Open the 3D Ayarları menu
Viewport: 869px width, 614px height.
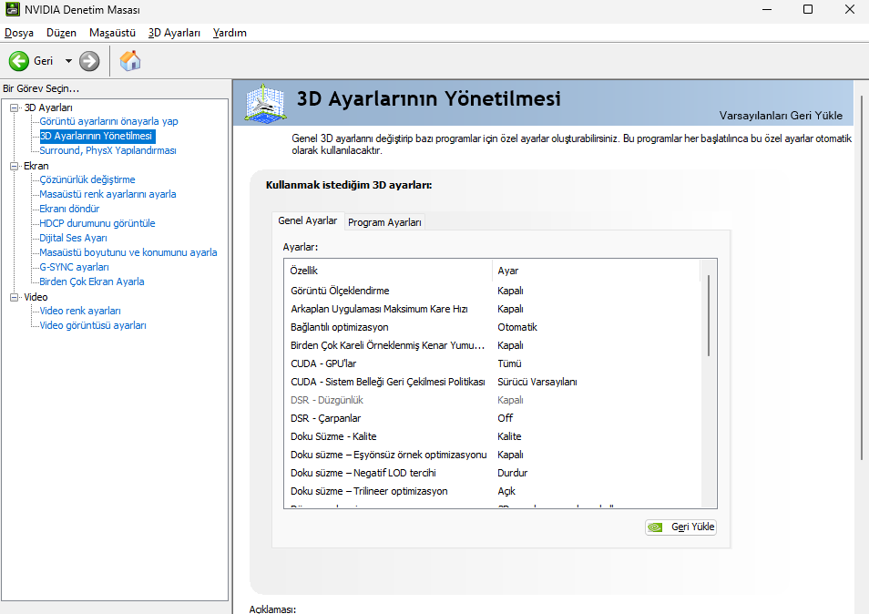(x=174, y=33)
